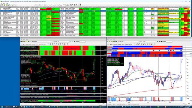The width and height of the screenshot is (192, 108).
Task: Click the speaker icon in right chart toolbar
Action: tap(154, 44)
